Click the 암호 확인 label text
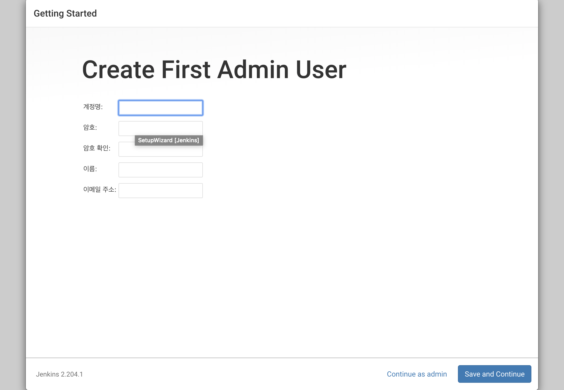The height and width of the screenshot is (390, 564). tap(97, 148)
